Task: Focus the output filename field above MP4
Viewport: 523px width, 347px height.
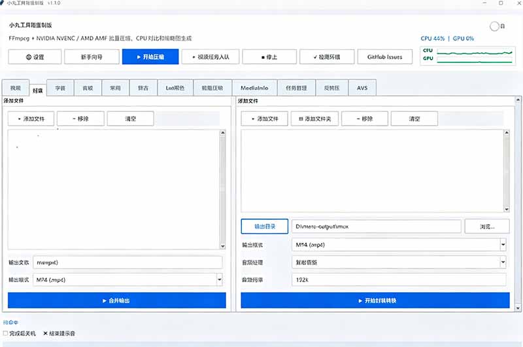Action: tap(127, 262)
